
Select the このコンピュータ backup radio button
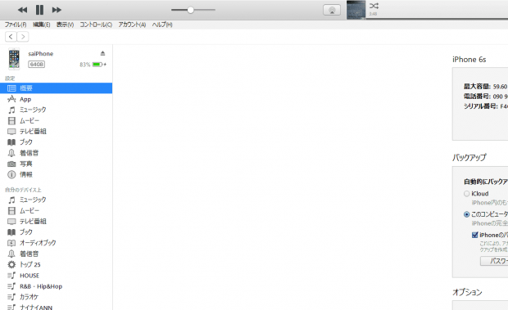466,214
